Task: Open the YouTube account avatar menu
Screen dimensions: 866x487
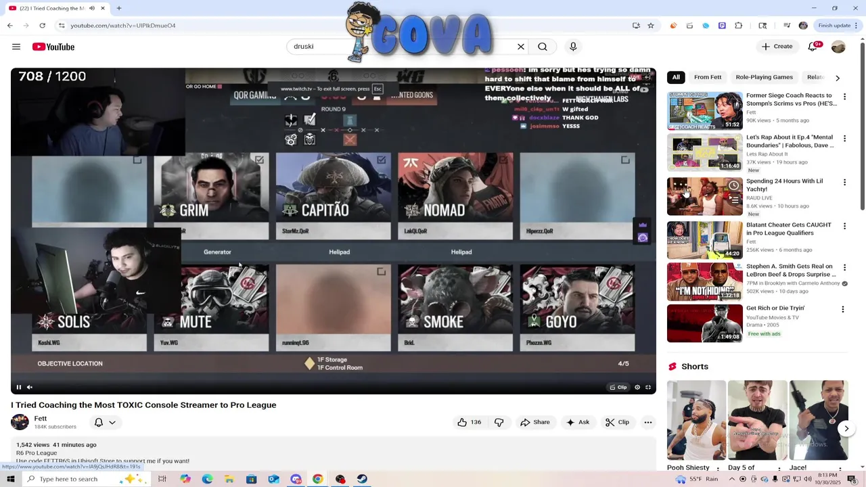Action: (x=838, y=47)
